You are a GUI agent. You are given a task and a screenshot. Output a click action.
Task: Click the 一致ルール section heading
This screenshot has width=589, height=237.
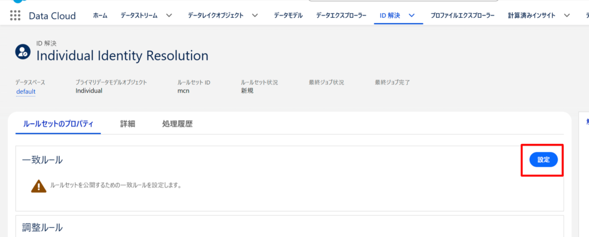click(43, 160)
